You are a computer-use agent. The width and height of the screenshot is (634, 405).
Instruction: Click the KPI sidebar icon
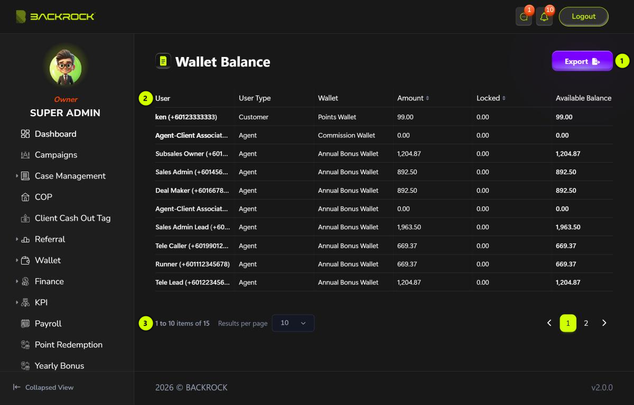click(25, 303)
